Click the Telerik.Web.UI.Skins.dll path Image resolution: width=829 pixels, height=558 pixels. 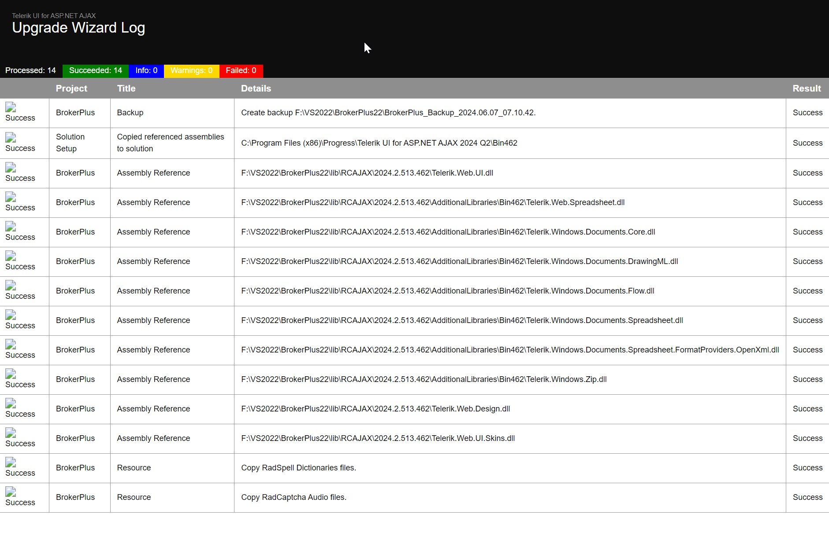pyautogui.click(x=378, y=438)
